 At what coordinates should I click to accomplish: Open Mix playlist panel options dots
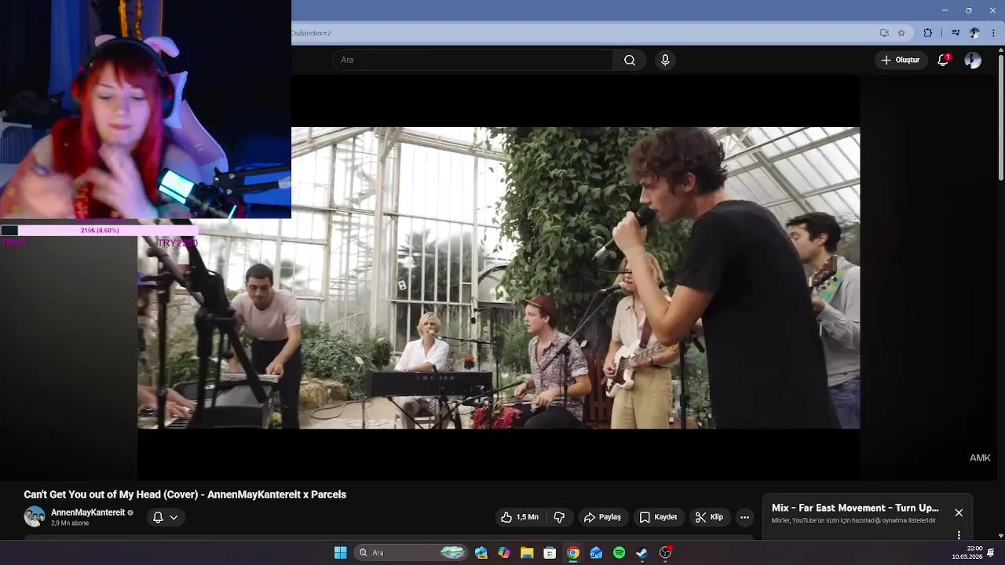959,535
